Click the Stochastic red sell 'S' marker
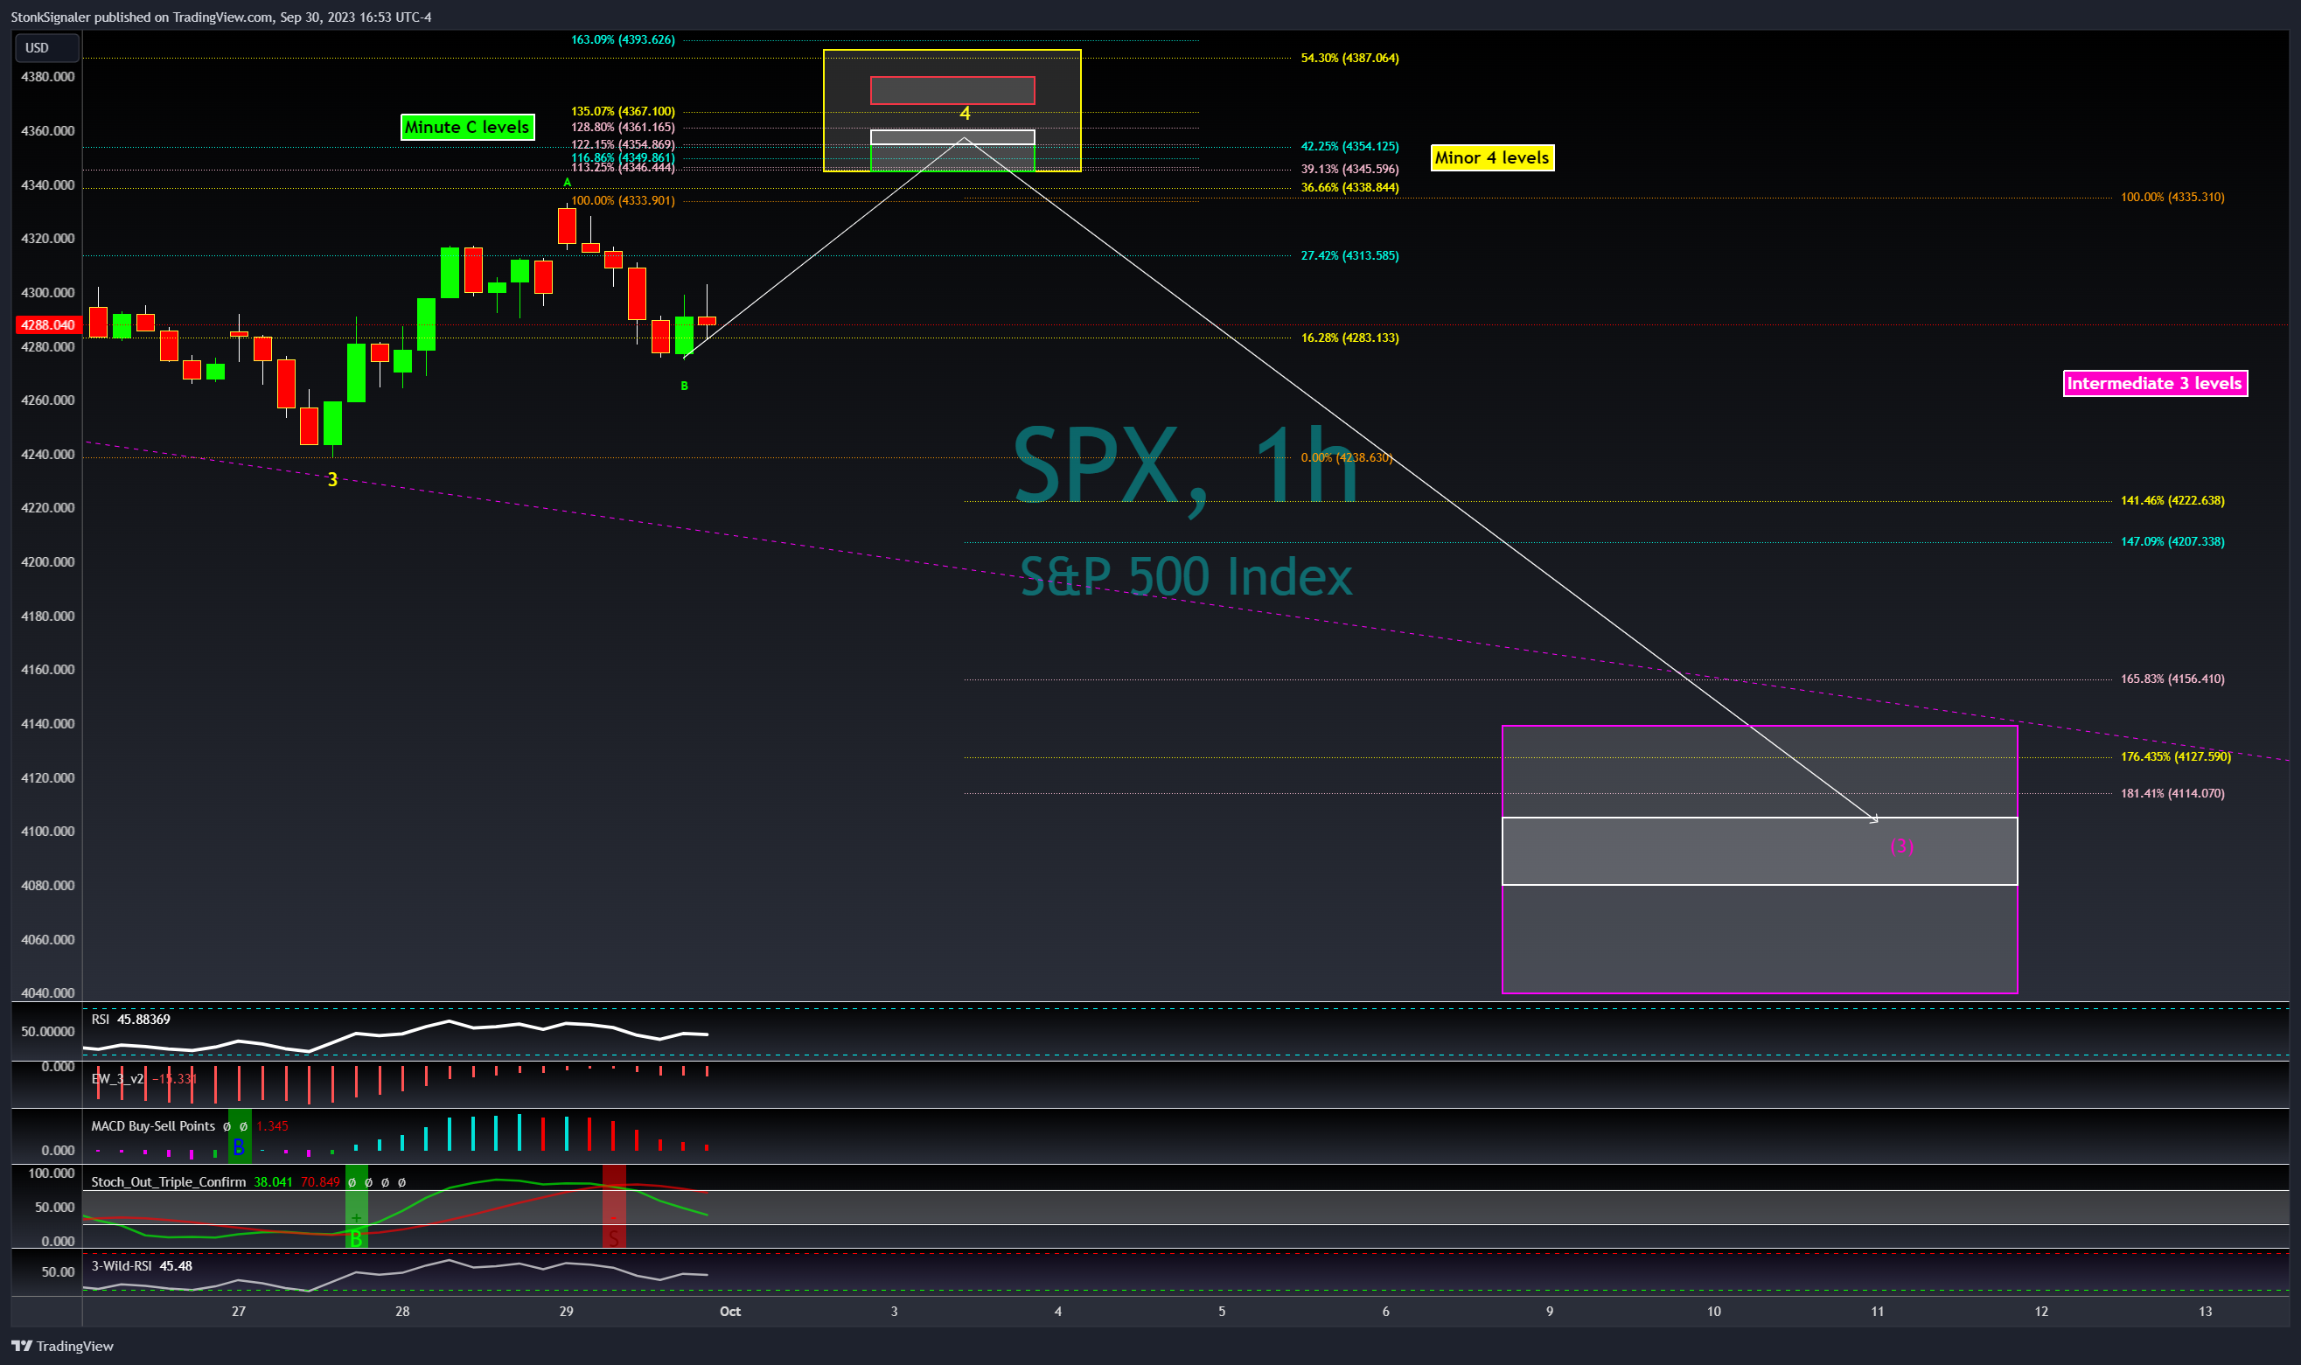 coord(613,1237)
